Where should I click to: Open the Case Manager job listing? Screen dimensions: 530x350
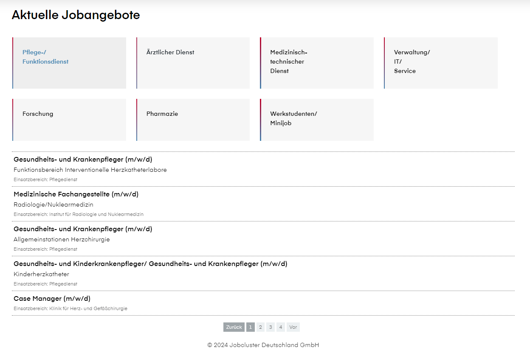[x=52, y=299]
